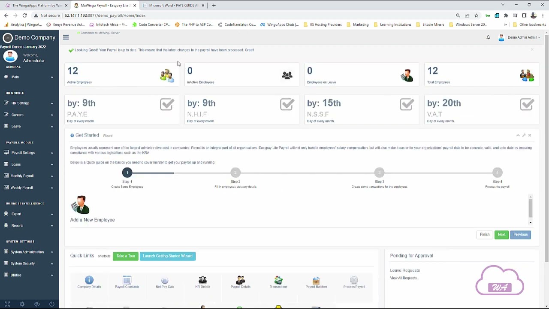Expand the Loans sidebar menu
Image resolution: width=549 pixels, height=309 pixels.
pyautogui.click(x=29, y=164)
